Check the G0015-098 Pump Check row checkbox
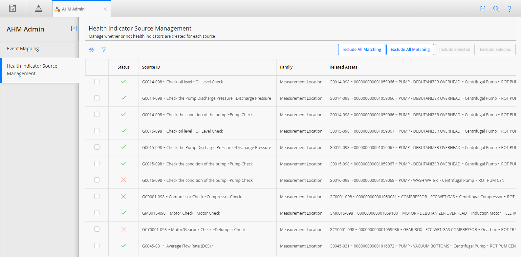The width and height of the screenshot is (521, 257). 97,163
